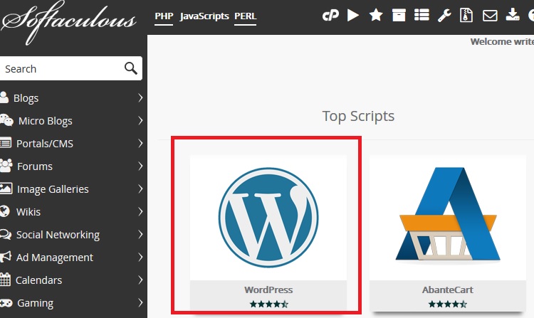534x318 pixels.
Task: Open the email settings envelope icon
Action: point(490,16)
